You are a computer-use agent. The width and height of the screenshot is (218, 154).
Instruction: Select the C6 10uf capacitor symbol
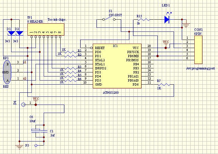click(36, 130)
